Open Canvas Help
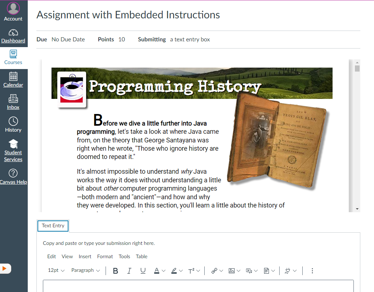Screen dimensions: 374x292 click(x=13, y=177)
